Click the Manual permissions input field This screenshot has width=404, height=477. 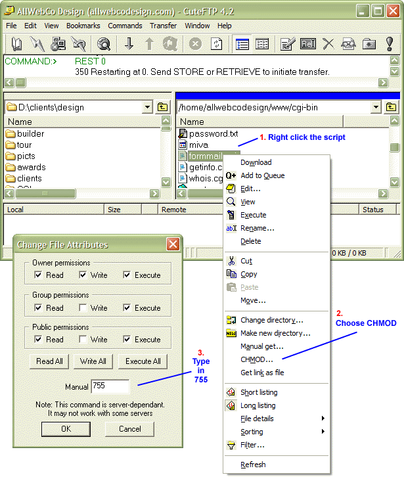(110, 386)
